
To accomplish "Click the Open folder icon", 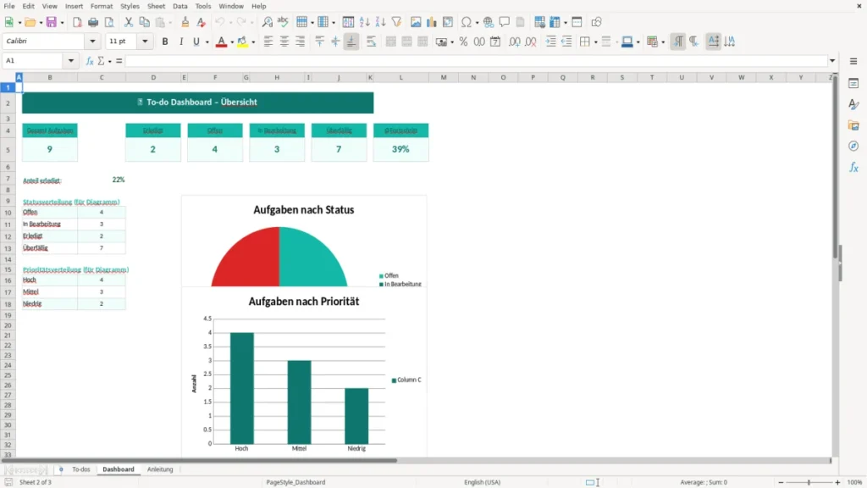I will pyautogui.click(x=30, y=22).
